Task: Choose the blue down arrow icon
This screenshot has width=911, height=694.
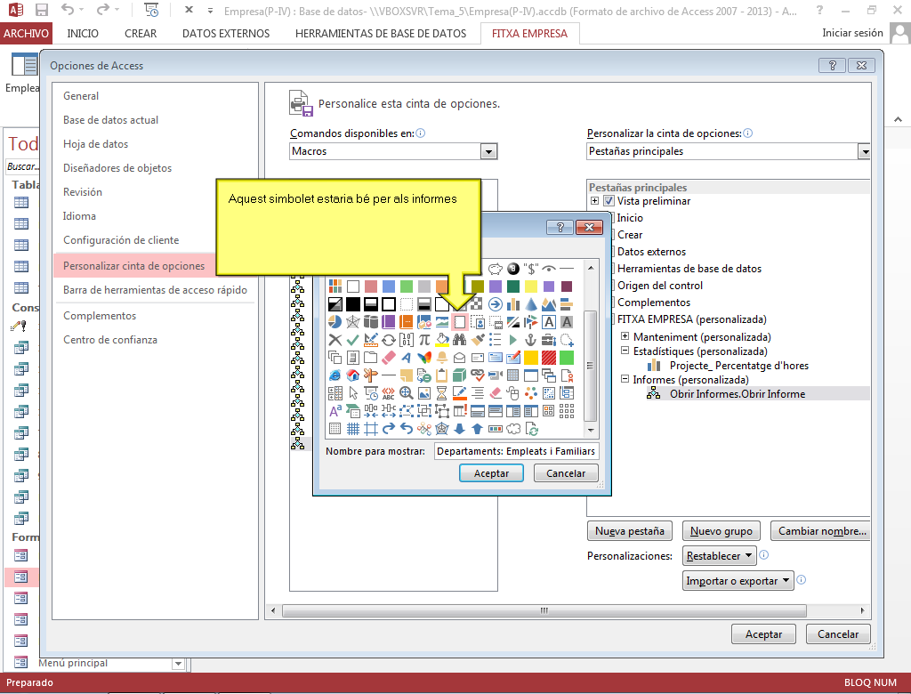Action: pos(460,429)
